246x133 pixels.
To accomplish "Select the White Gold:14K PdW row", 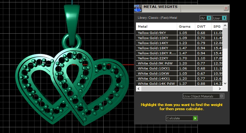I will click(179, 83).
